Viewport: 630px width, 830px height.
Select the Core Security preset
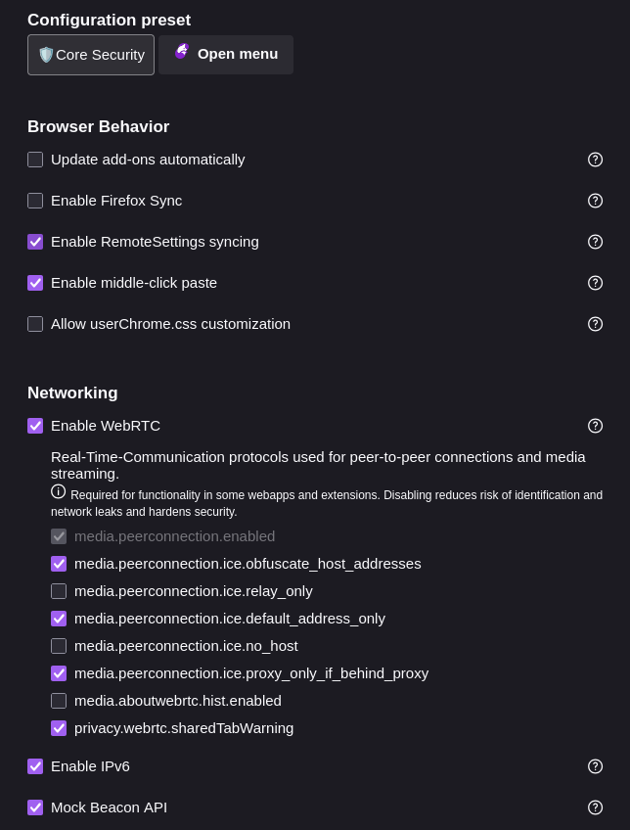[x=91, y=55]
